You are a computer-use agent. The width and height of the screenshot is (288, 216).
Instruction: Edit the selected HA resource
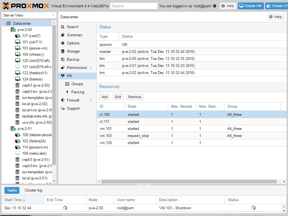[118, 97]
